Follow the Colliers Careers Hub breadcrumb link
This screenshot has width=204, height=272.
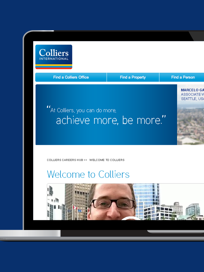pyautogui.click(x=65, y=160)
